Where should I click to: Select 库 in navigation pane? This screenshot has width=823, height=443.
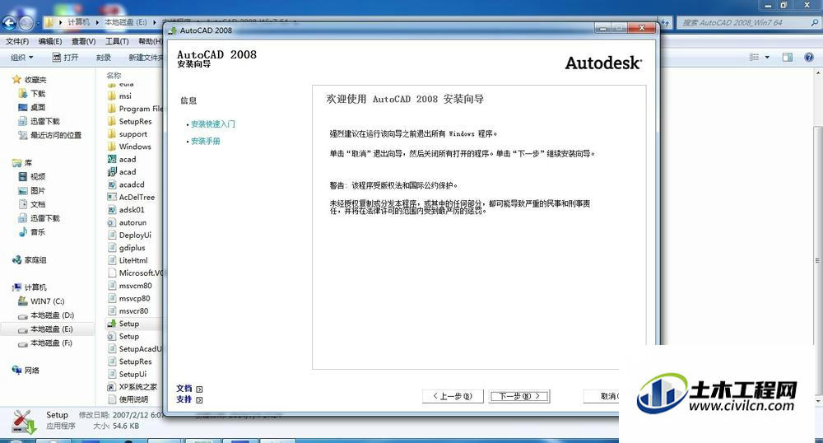tap(22, 163)
